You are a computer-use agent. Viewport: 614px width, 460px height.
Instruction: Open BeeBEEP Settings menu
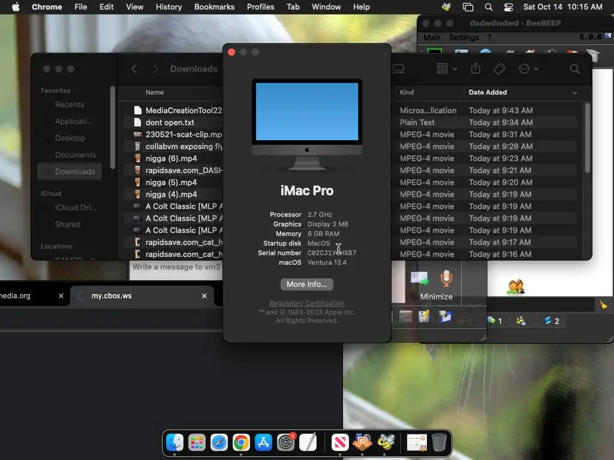coord(463,38)
